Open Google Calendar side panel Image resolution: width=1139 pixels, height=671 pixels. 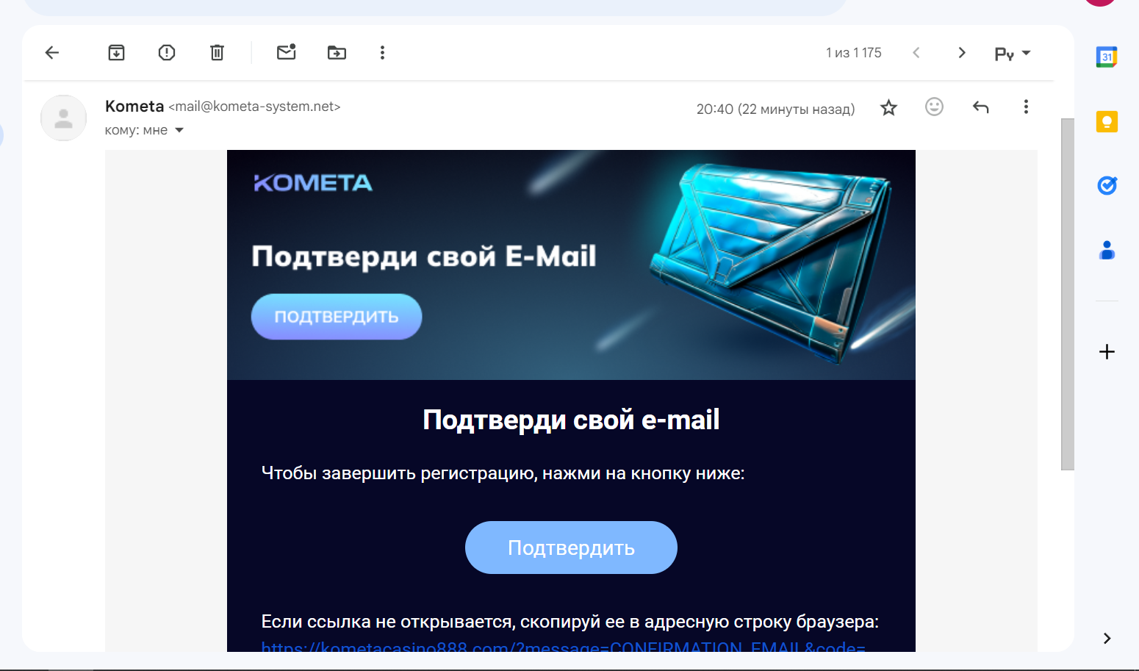(x=1107, y=57)
